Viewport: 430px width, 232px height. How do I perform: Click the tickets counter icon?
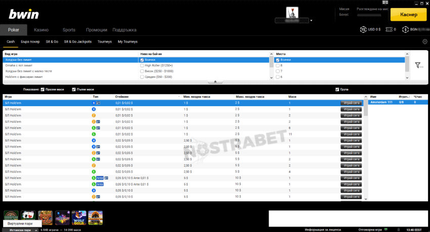point(389,29)
